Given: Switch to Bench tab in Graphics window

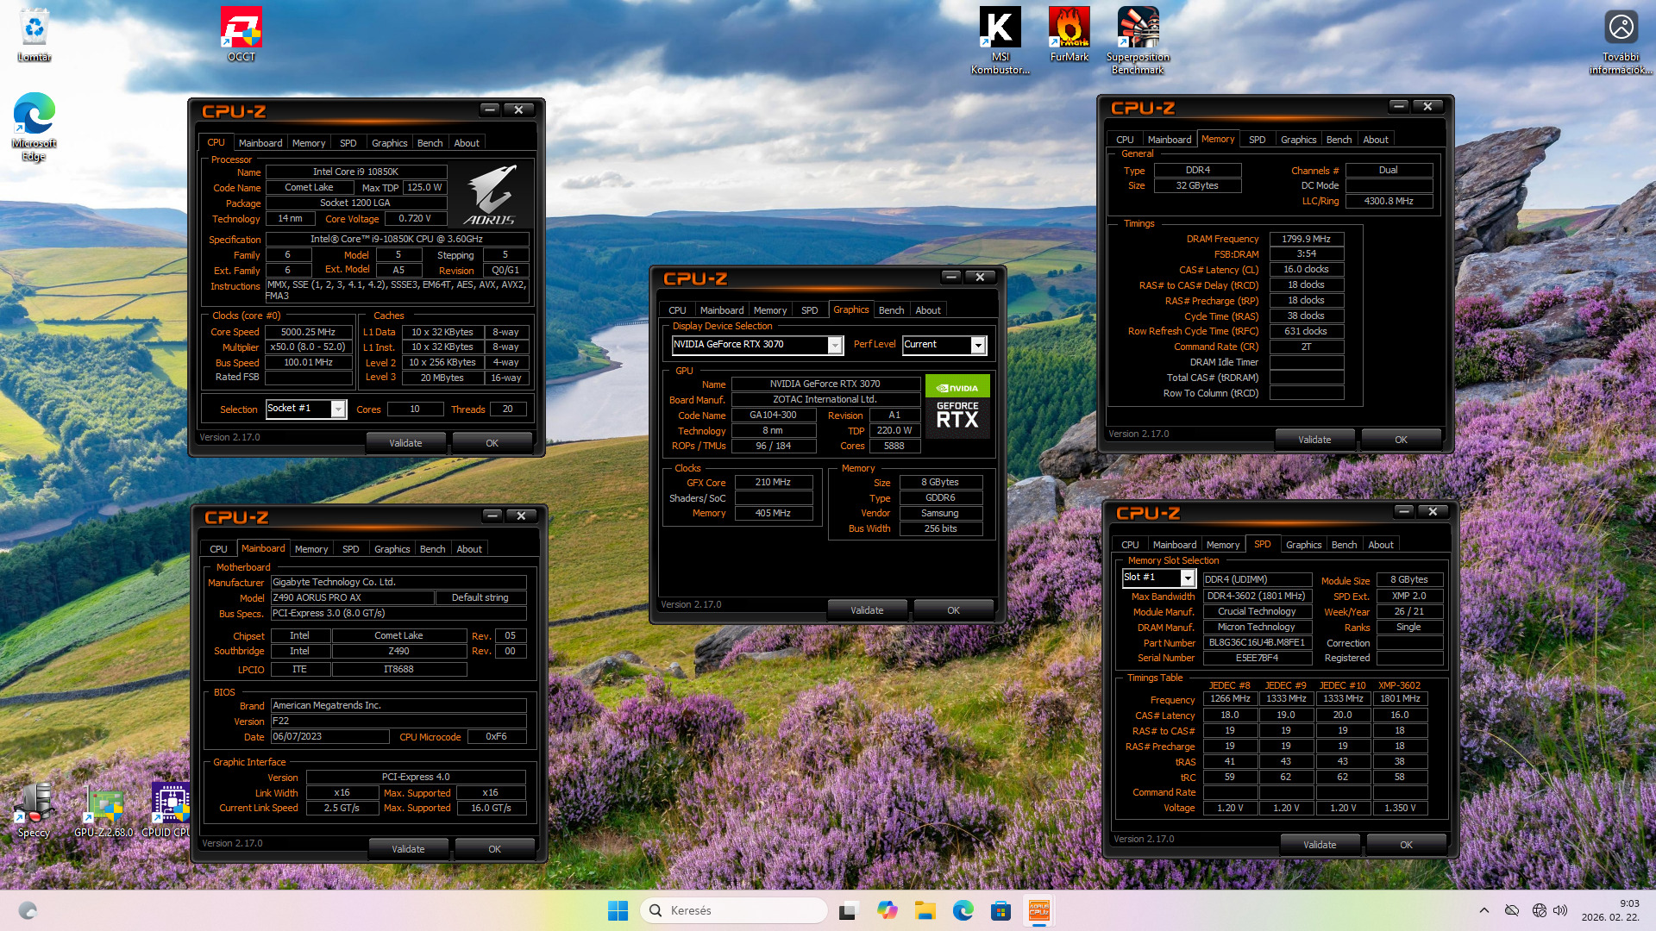Looking at the screenshot, I should [891, 310].
